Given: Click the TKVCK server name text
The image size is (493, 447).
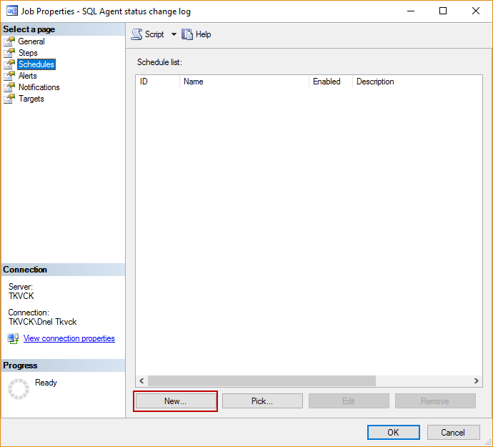Looking at the screenshot, I should pos(21,296).
